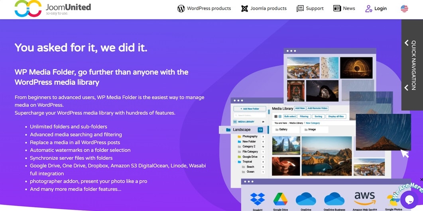Open the Image folder tile

pos(315,130)
